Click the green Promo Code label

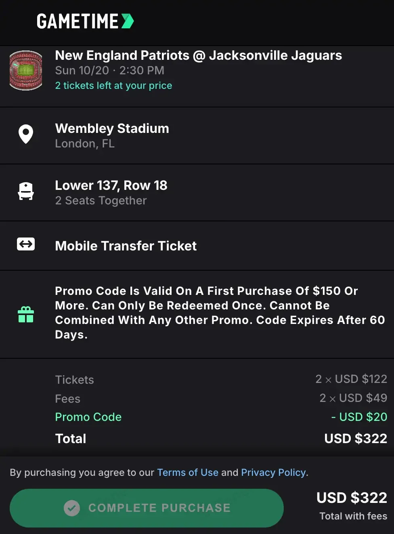88,417
